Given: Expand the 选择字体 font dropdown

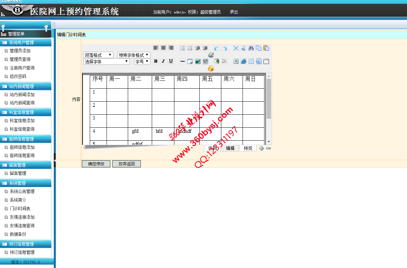Looking at the screenshot, I should (x=107, y=62).
